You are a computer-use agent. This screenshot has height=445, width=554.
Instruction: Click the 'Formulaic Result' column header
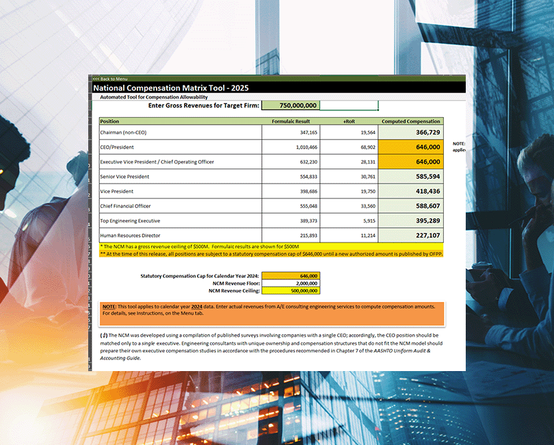click(291, 121)
